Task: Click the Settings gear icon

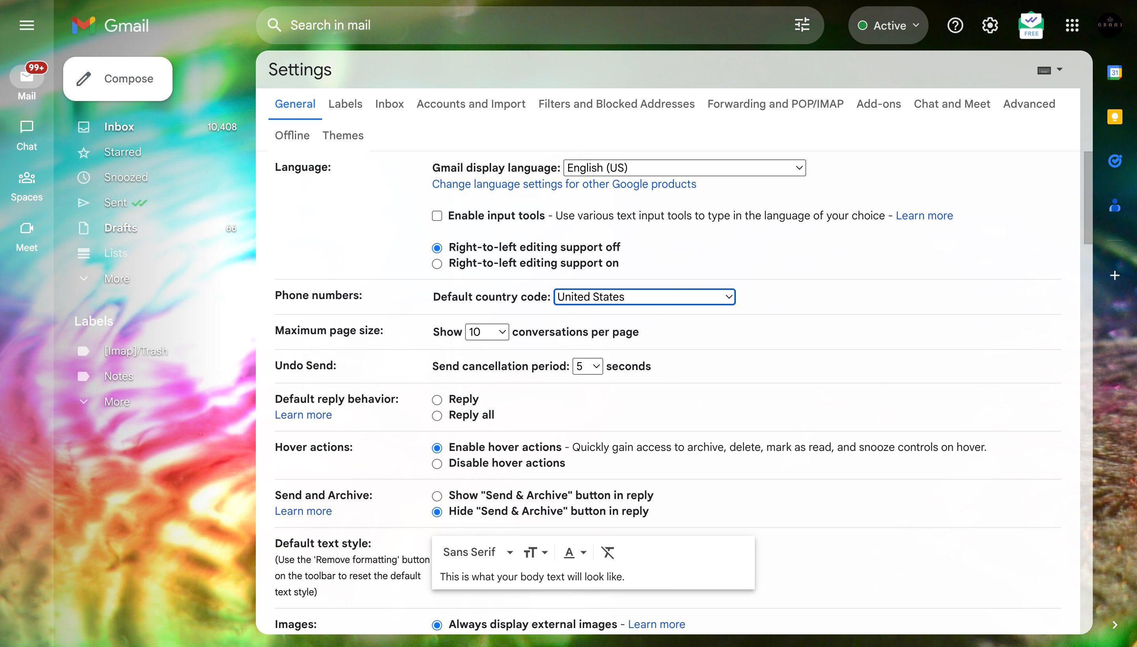Action: click(990, 25)
